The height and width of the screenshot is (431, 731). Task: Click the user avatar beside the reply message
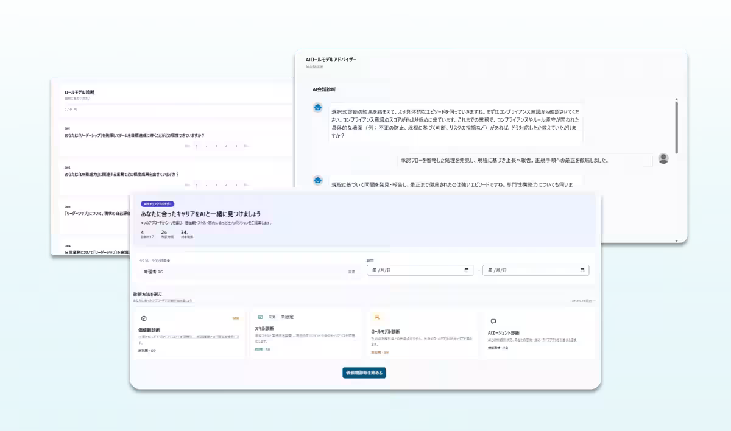click(663, 158)
